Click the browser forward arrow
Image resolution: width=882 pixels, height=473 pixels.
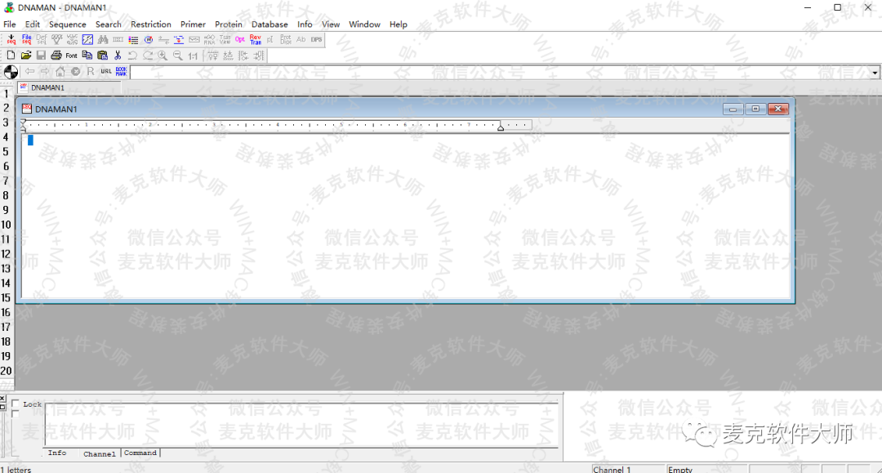[x=44, y=71]
